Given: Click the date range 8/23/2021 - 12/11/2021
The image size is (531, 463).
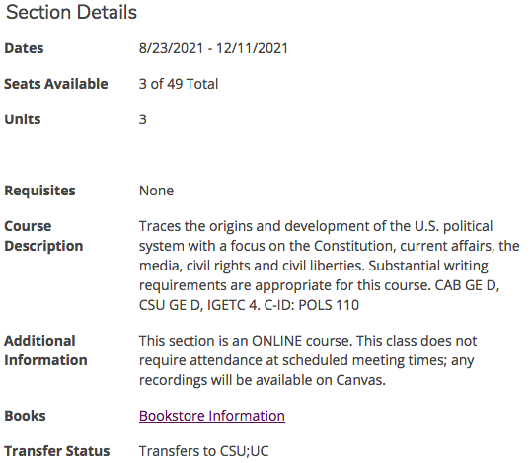Looking at the screenshot, I should 213,48.
